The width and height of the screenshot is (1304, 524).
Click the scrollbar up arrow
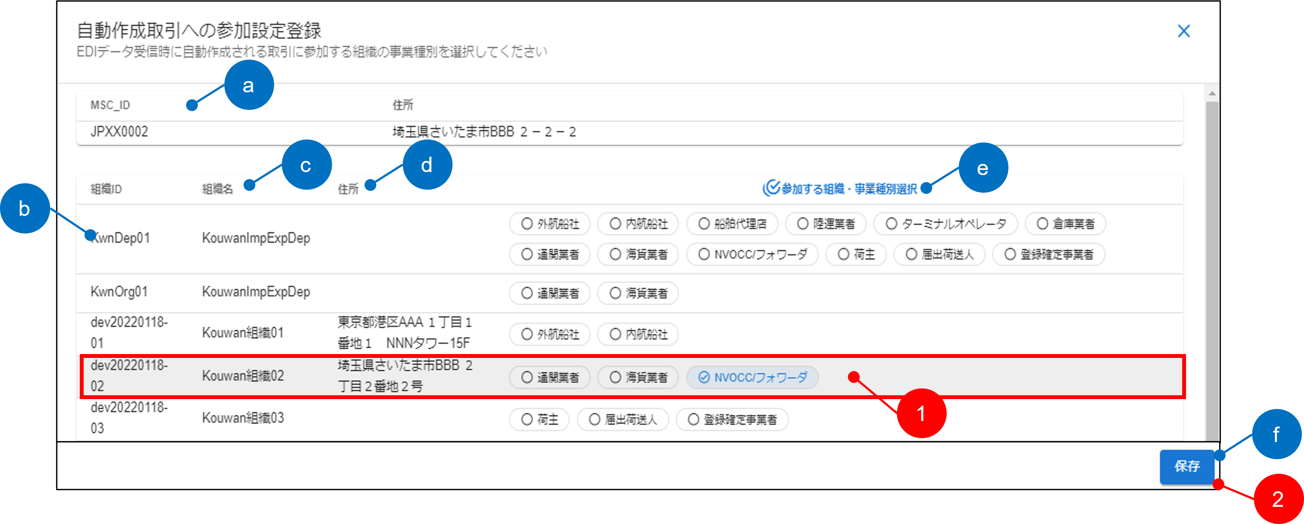click(x=1211, y=94)
